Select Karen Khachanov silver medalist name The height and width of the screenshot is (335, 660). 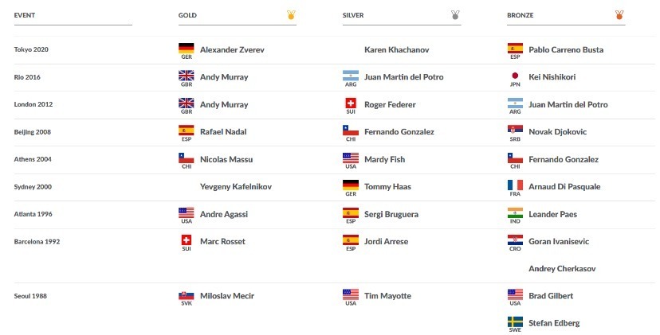coord(396,49)
